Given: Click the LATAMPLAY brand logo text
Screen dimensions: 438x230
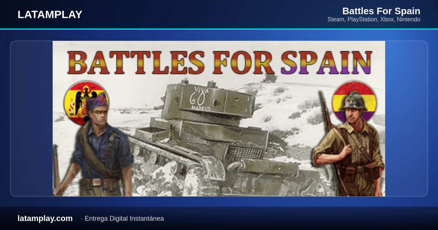Looking at the screenshot, I should click(x=50, y=15).
